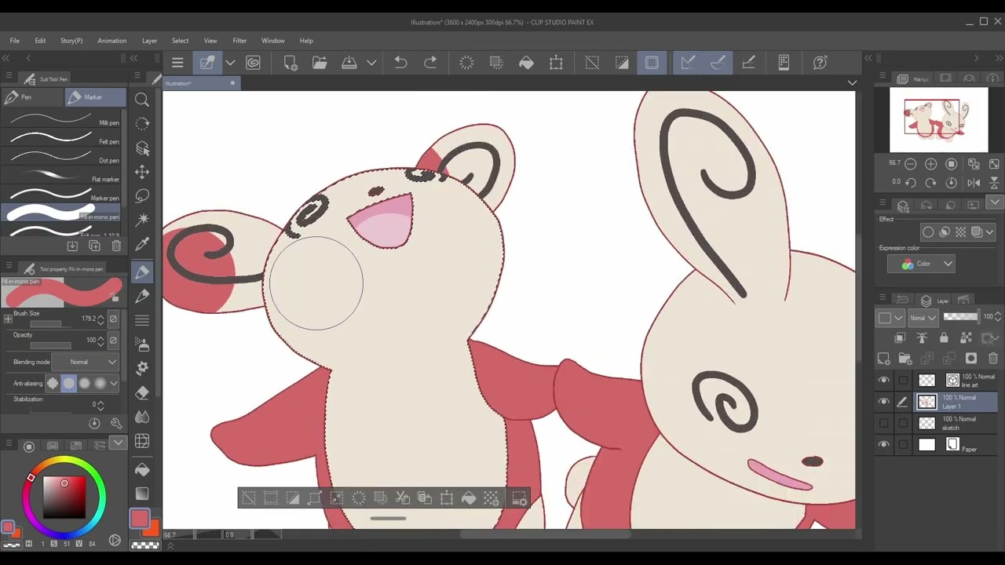
Task: Click the Undo arrow in command bar
Action: pos(400,63)
